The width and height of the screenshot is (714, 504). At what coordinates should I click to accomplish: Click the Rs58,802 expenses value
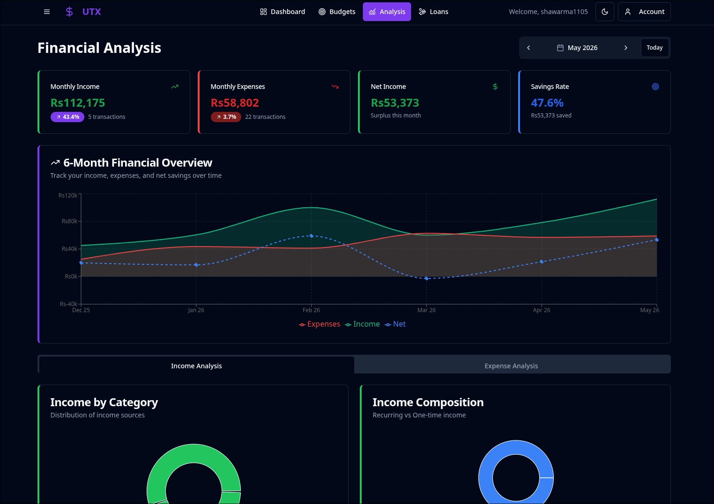(235, 103)
